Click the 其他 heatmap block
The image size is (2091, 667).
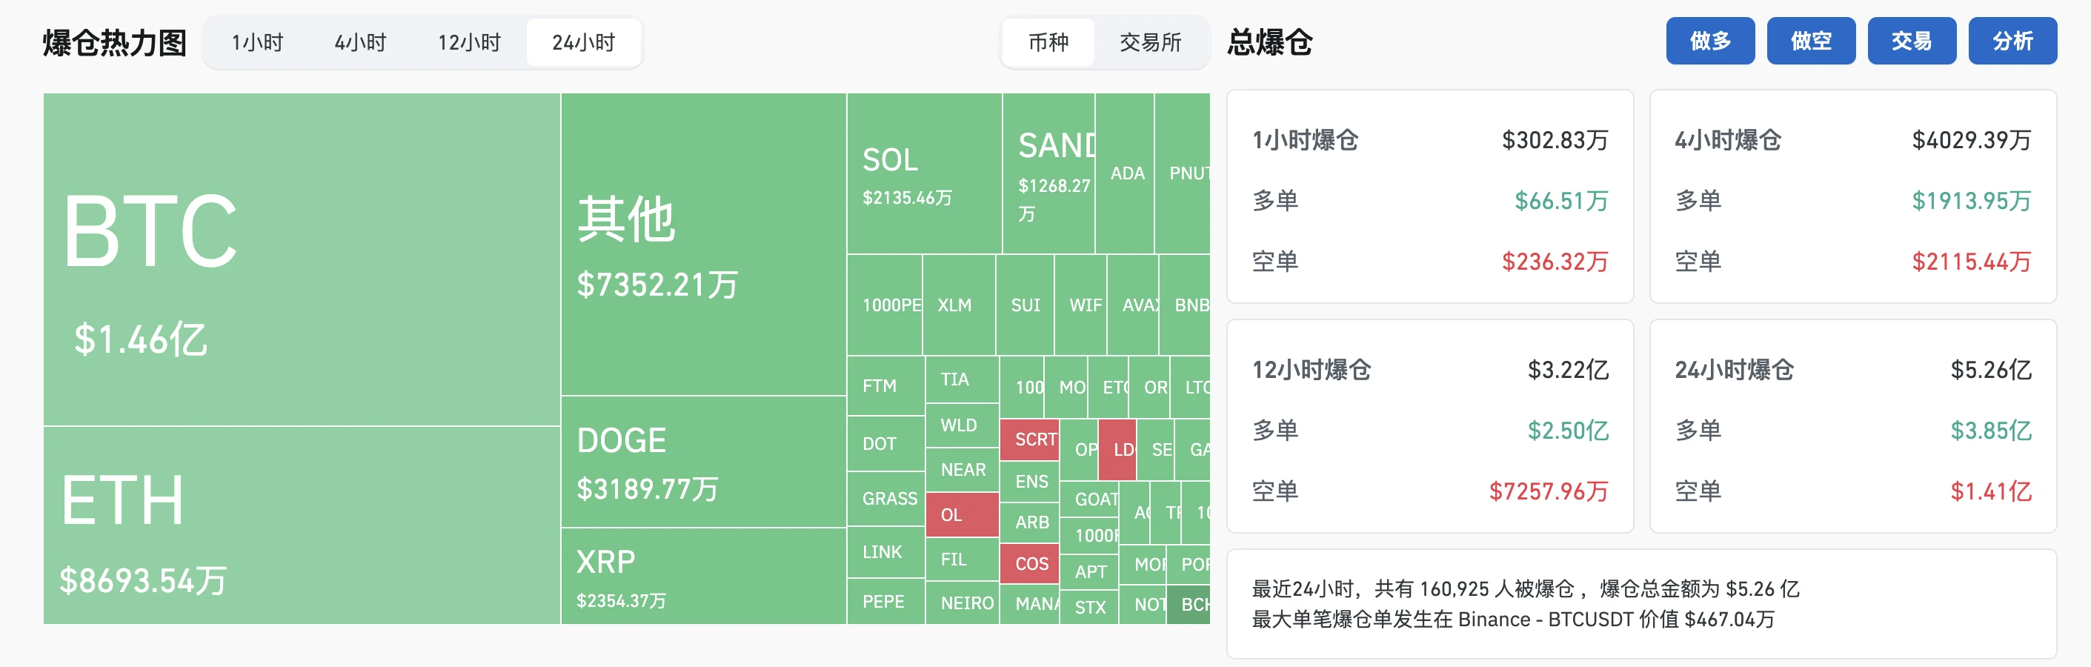pyautogui.click(x=703, y=245)
